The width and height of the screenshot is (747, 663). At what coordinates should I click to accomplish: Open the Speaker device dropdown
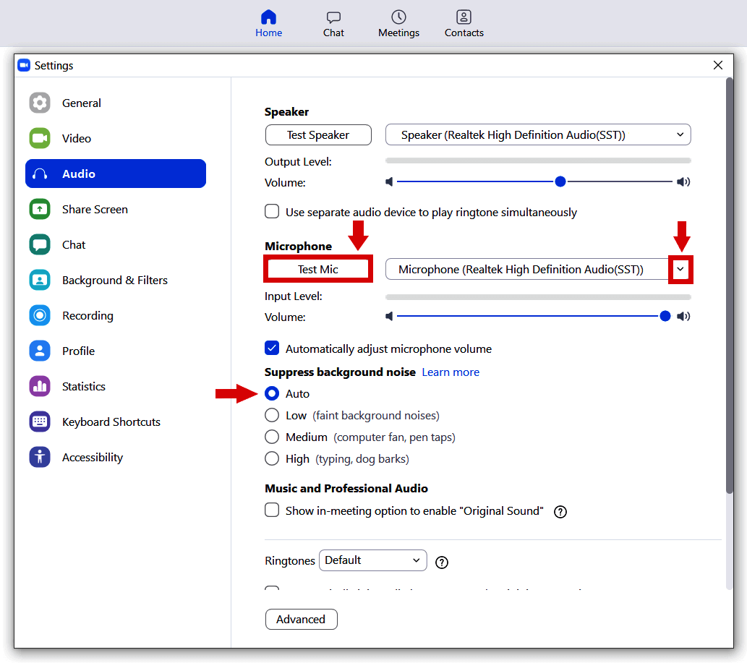(x=680, y=134)
